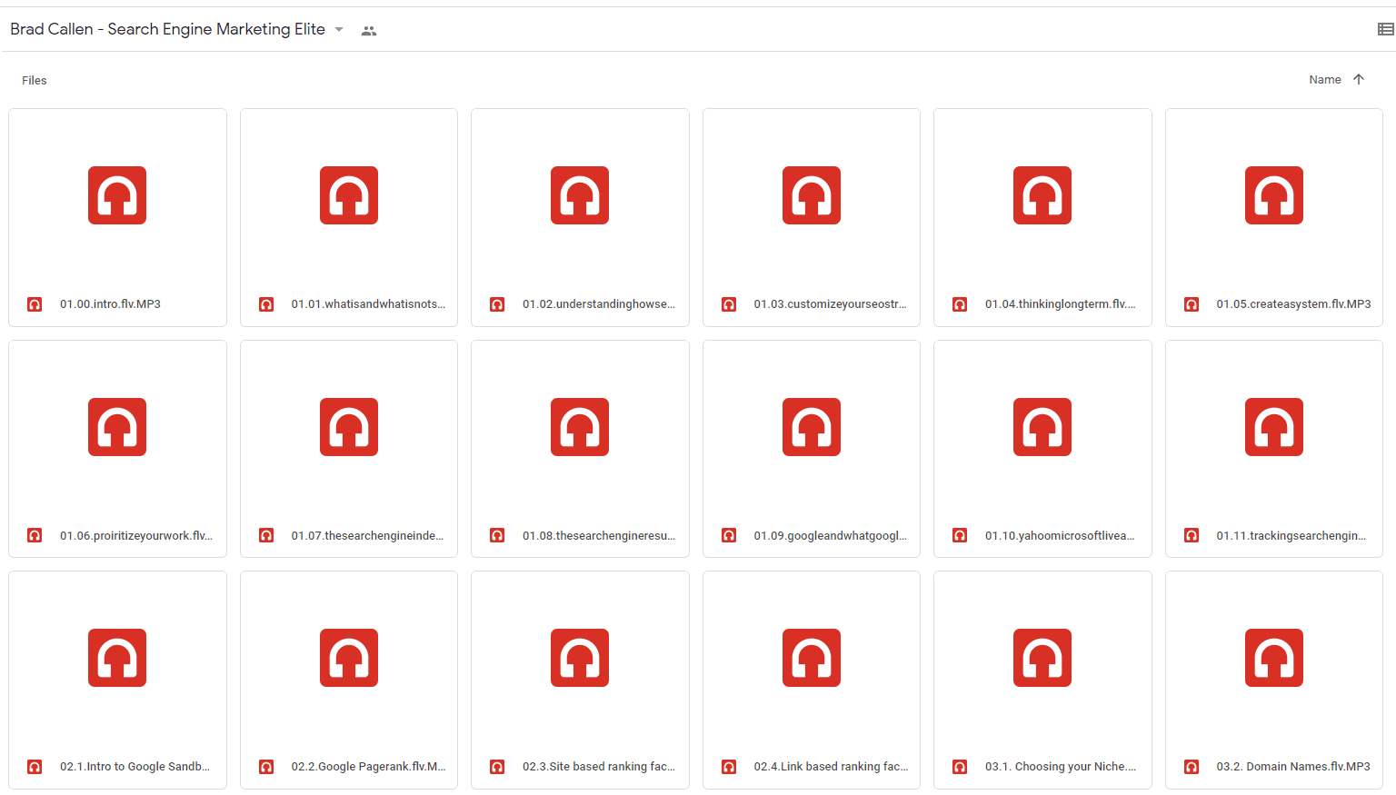This screenshot has width=1396, height=795.
Task: Select file name 03.2. Domain Names.flv.MP3
Action: tap(1293, 767)
